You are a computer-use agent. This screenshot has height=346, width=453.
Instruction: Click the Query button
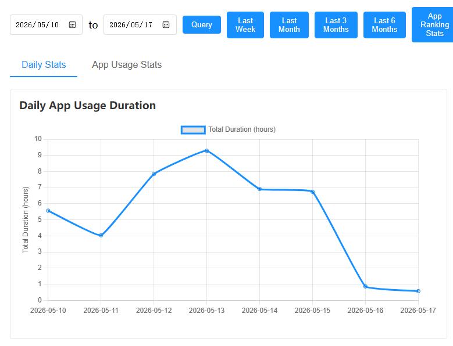202,25
